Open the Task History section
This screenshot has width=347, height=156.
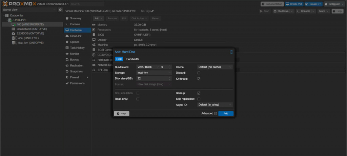coord(78,48)
